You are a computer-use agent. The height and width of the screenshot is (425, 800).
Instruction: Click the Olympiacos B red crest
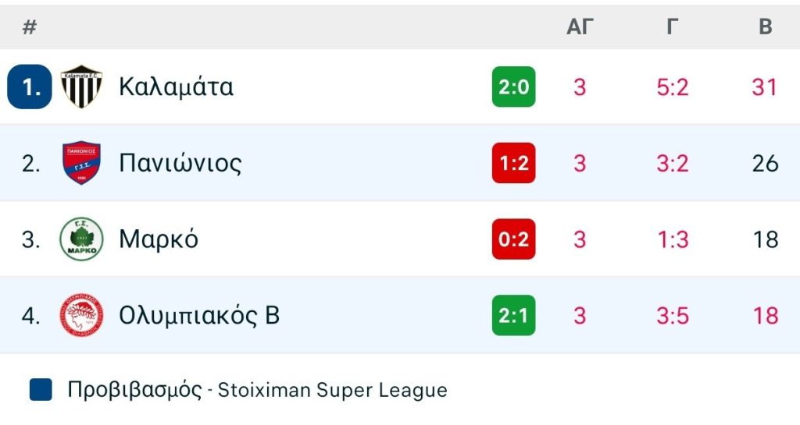click(81, 316)
